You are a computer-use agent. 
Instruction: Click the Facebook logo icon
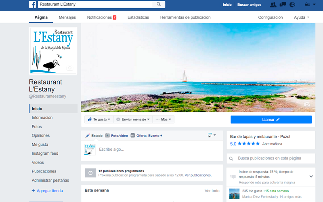coord(32,4)
